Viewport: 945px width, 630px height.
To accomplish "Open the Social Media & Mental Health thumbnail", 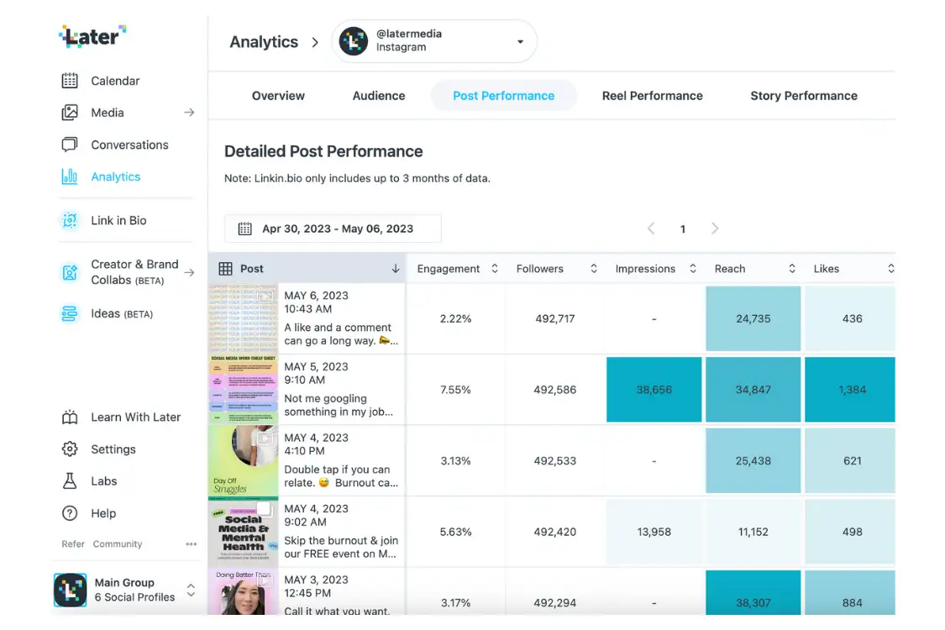I will 244,532.
